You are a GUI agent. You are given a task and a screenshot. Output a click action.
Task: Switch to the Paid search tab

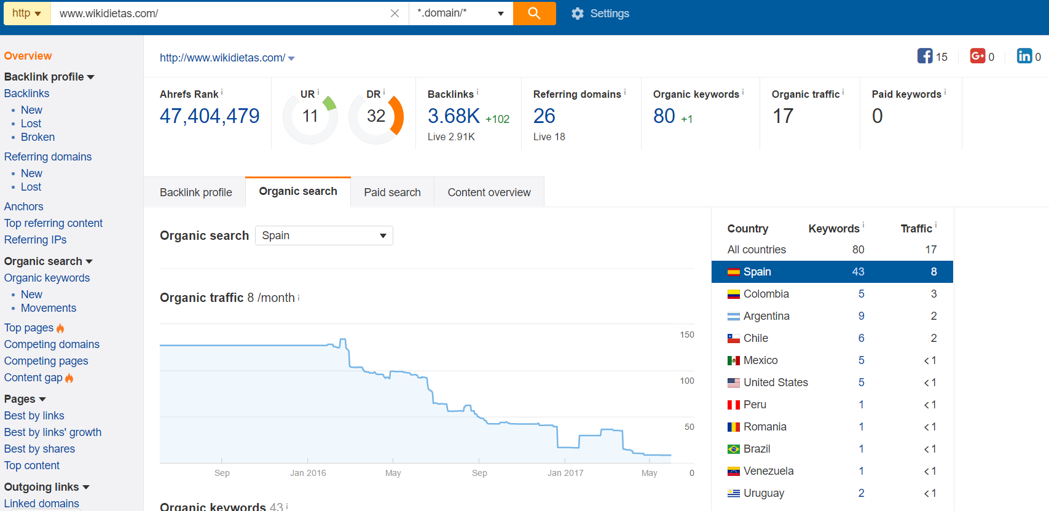tap(392, 192)
